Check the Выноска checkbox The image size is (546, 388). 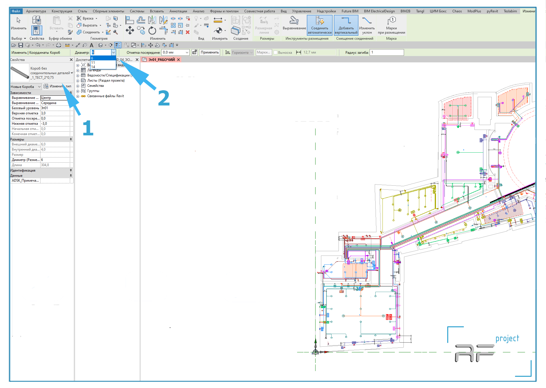click(x=275, y=53)
